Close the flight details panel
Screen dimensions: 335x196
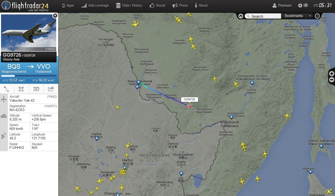pyautogui.click(x=55, y=15)
